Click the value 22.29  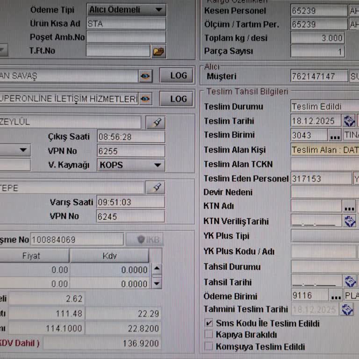(x=123, y=314)
